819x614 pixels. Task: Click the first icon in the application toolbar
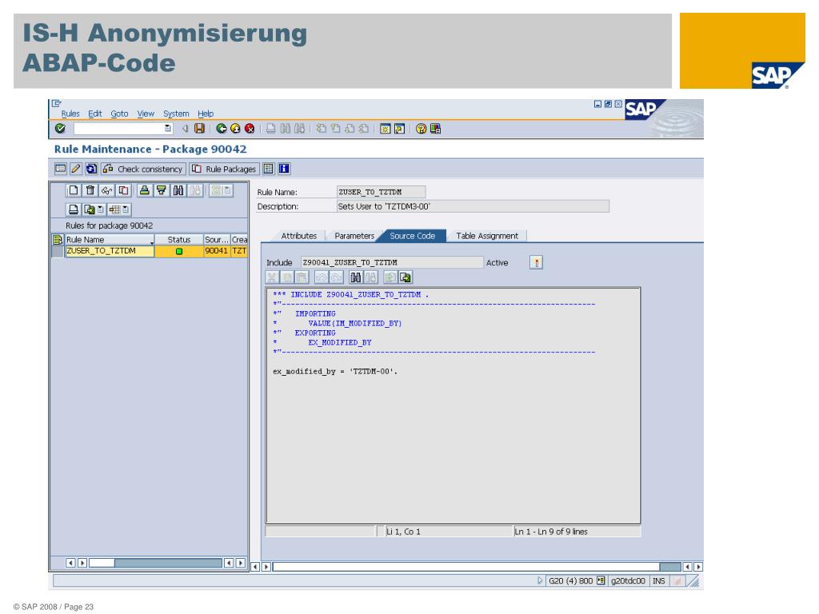coord(61,169)
